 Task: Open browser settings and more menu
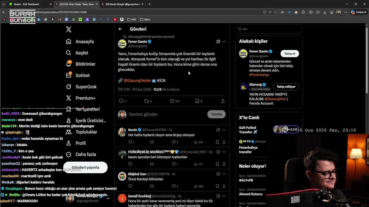point(345,12)
